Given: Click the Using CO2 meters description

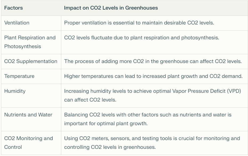Looking at the screenshot, I should coord(152,138).
